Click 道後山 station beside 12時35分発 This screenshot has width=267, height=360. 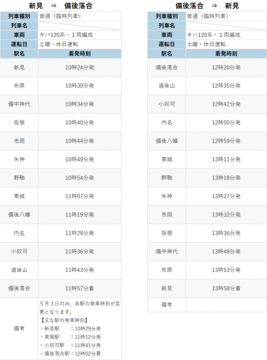point(166,86)
